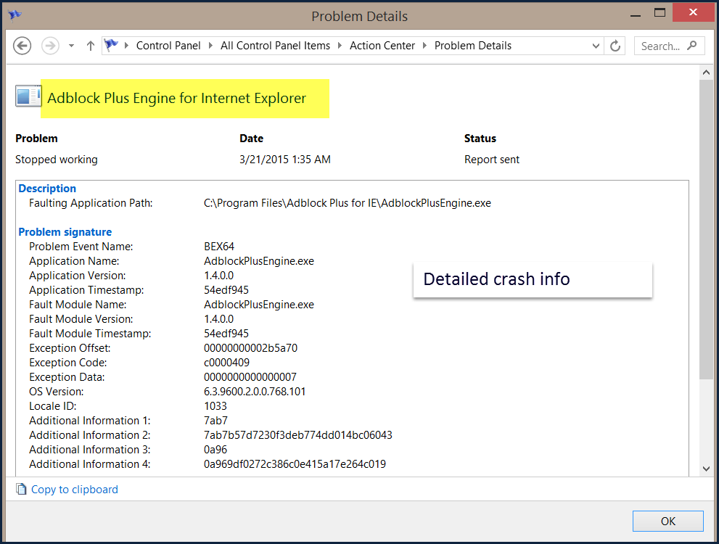Click Copy to clipboard link
Screen dimensions: 719x544
click(x=74, y=490)
